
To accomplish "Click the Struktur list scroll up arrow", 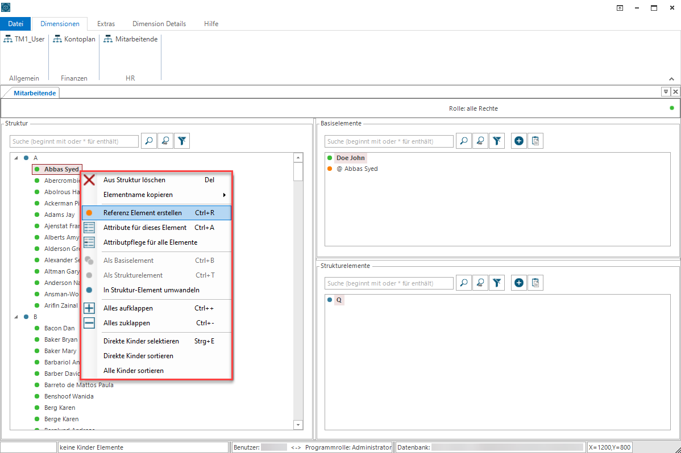I will pyautogui.click(x=298, y=158).
